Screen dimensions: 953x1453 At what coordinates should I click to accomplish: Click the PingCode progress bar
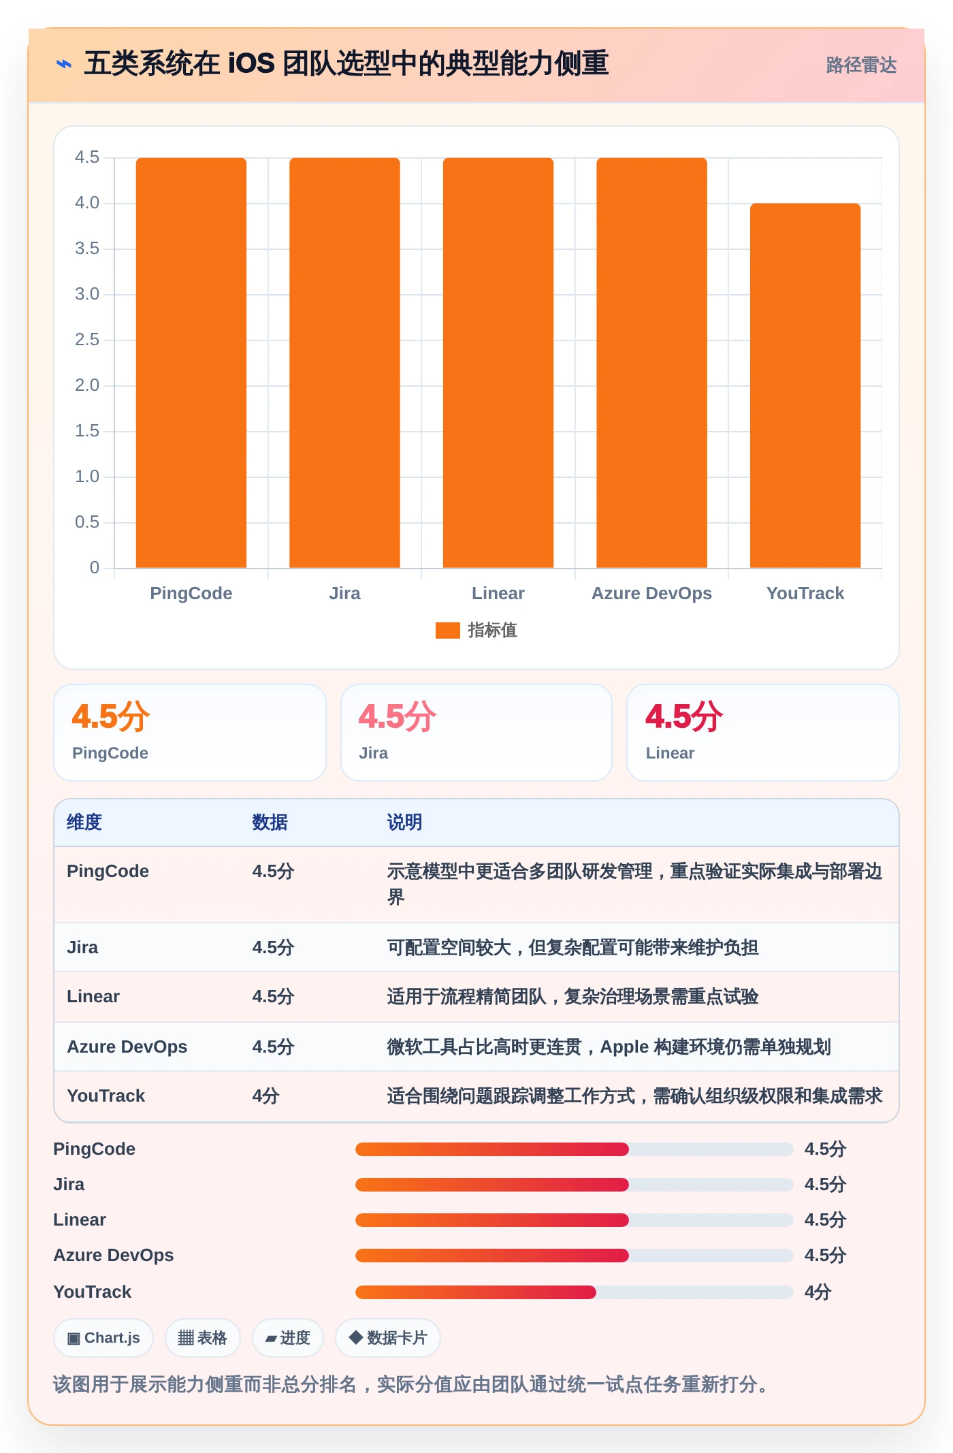coord(575,1149)
